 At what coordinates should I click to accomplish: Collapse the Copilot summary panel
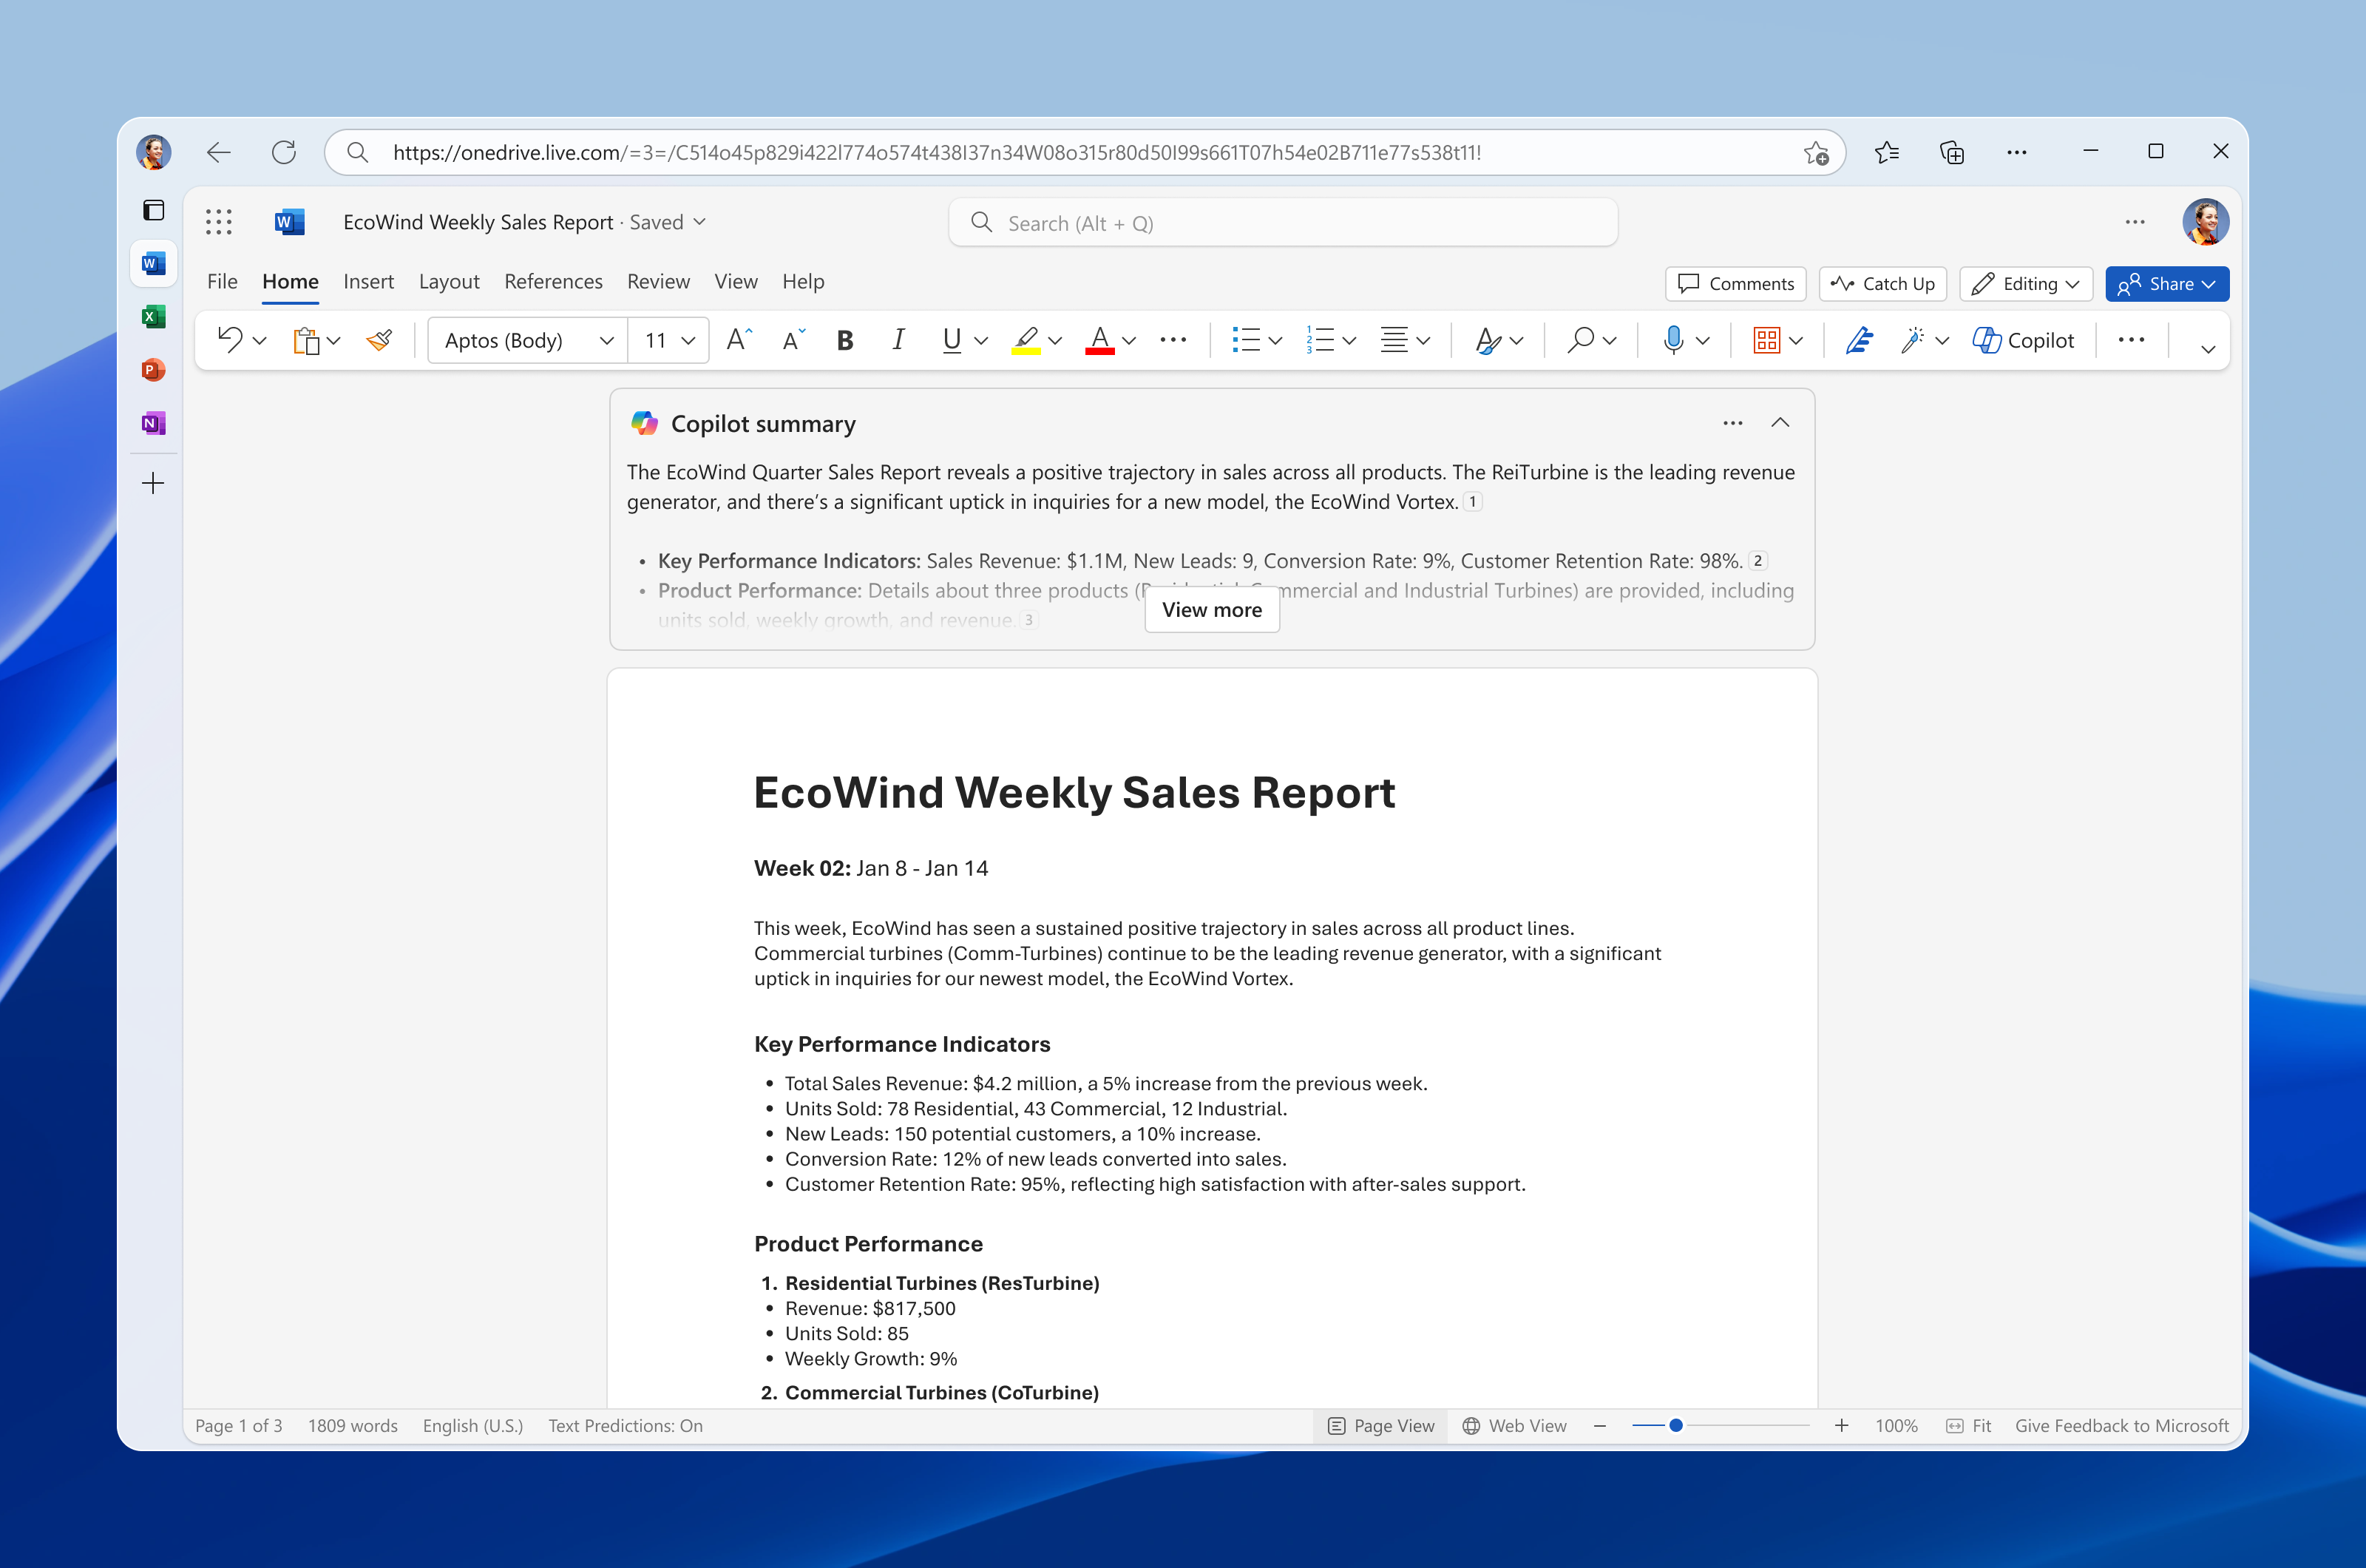pos(1779,423)
